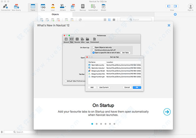Image resolution: width=196 pixels, height=138 pixels.
Task: Select 'Design query New@' row
Action: pos(115,71)
